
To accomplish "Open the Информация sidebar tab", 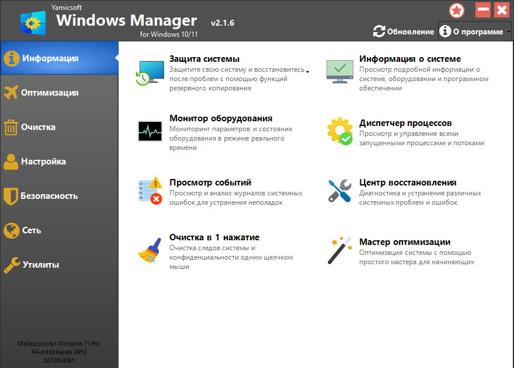I will 60,58.
